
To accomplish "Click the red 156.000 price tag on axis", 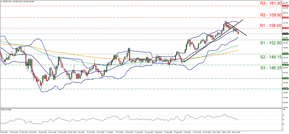I will [285, 28].
